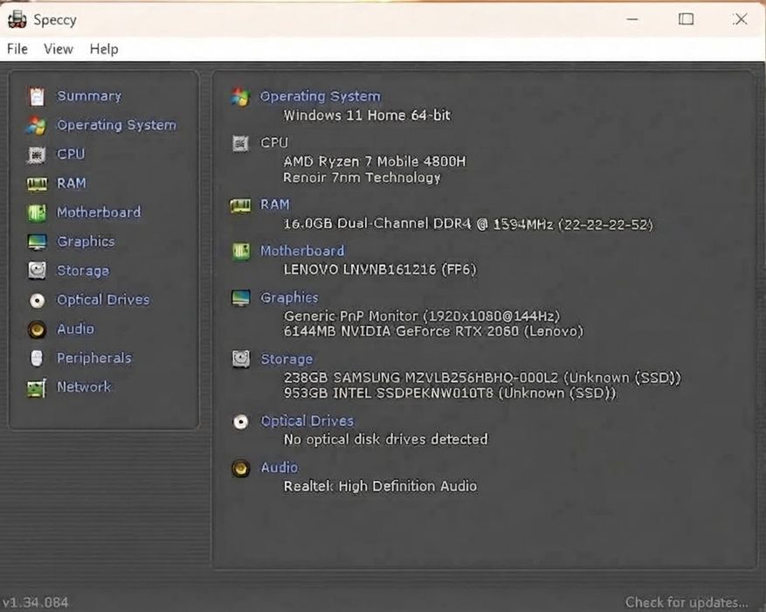
Task: Open the View menu
Action: pos(59,49)
